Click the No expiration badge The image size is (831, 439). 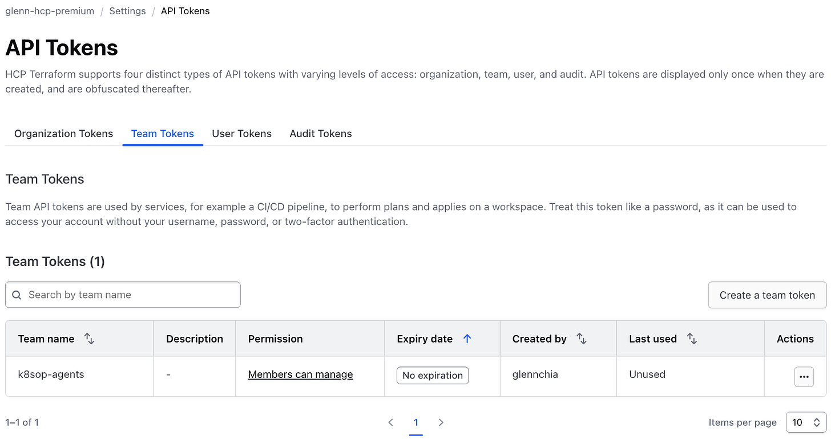click(432, 375)
